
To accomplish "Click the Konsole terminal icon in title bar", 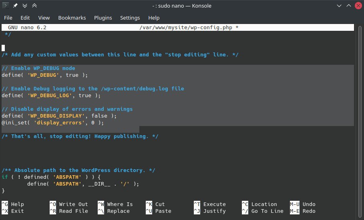I will (x=6, y=5).
